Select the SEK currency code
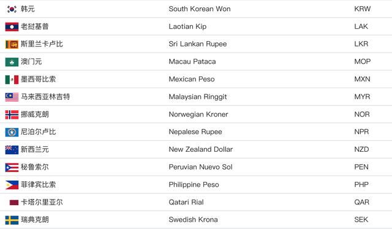Image resolution: width=392 pixels, height=229 pixels. pos(361,219)
